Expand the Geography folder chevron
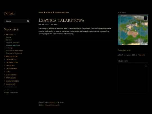 point(5,68)
